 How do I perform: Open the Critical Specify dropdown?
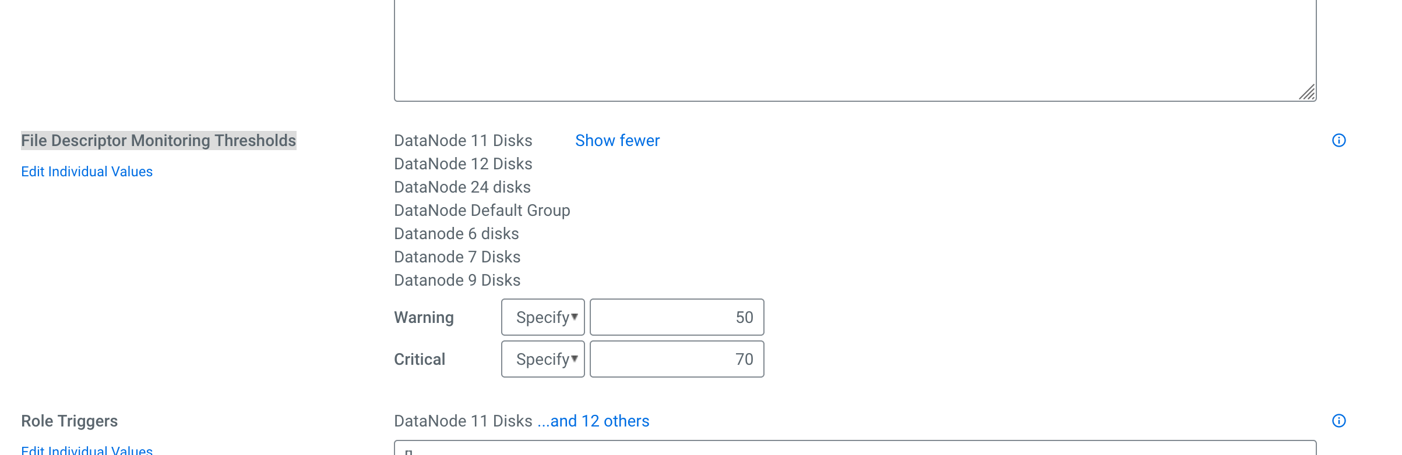(x=542, y=359)
